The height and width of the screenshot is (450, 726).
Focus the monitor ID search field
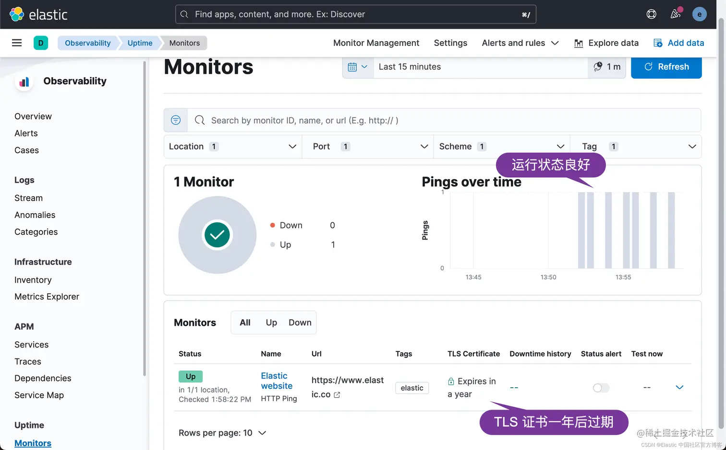pyautogui.click(x=444, y=120)
